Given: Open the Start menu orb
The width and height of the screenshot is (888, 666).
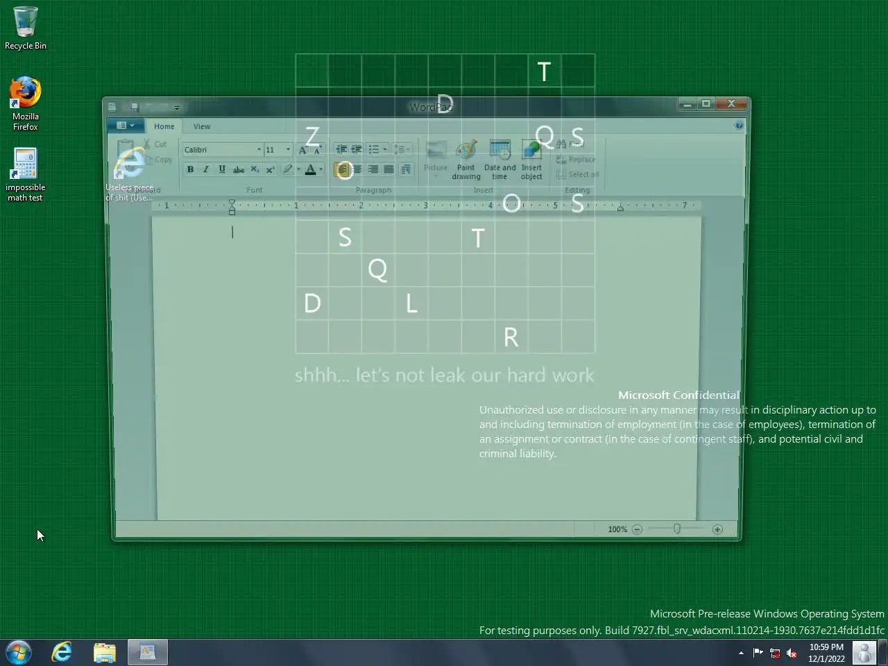Looking at the screenshot, I should click(x=19, y=652).
